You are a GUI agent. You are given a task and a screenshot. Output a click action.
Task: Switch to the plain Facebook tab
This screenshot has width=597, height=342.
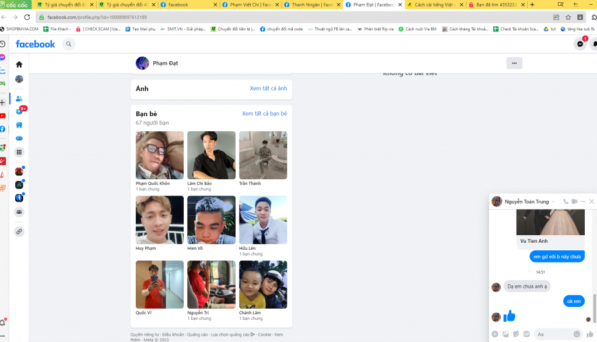click(x=189, y=5)
